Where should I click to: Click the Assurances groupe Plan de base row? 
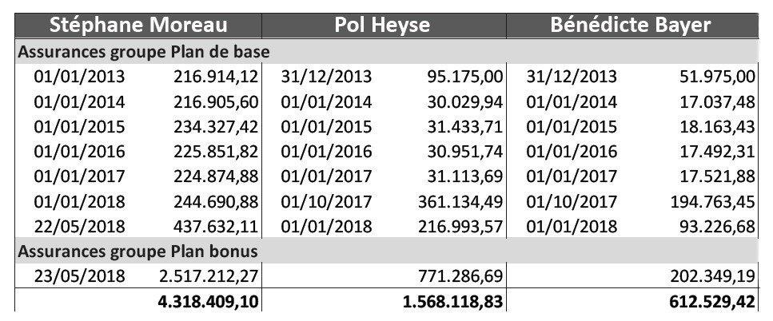(387, 52)
